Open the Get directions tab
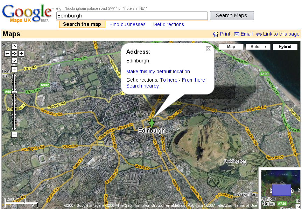The image size is (302, 211). pyautogui.click(x=169, y=24)
